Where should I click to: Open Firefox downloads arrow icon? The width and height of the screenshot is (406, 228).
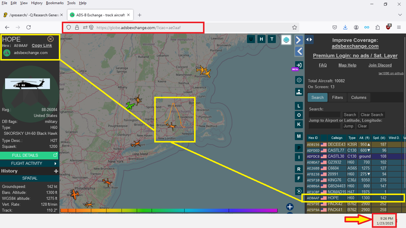click(345, 27)
